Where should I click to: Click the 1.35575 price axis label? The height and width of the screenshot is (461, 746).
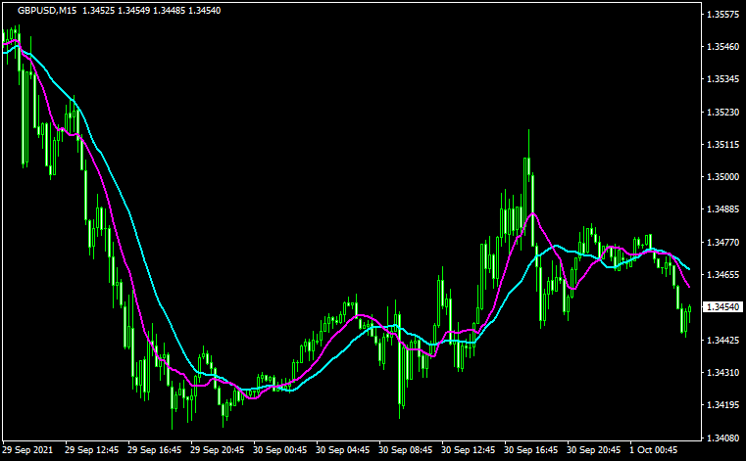tap(723, 15)
